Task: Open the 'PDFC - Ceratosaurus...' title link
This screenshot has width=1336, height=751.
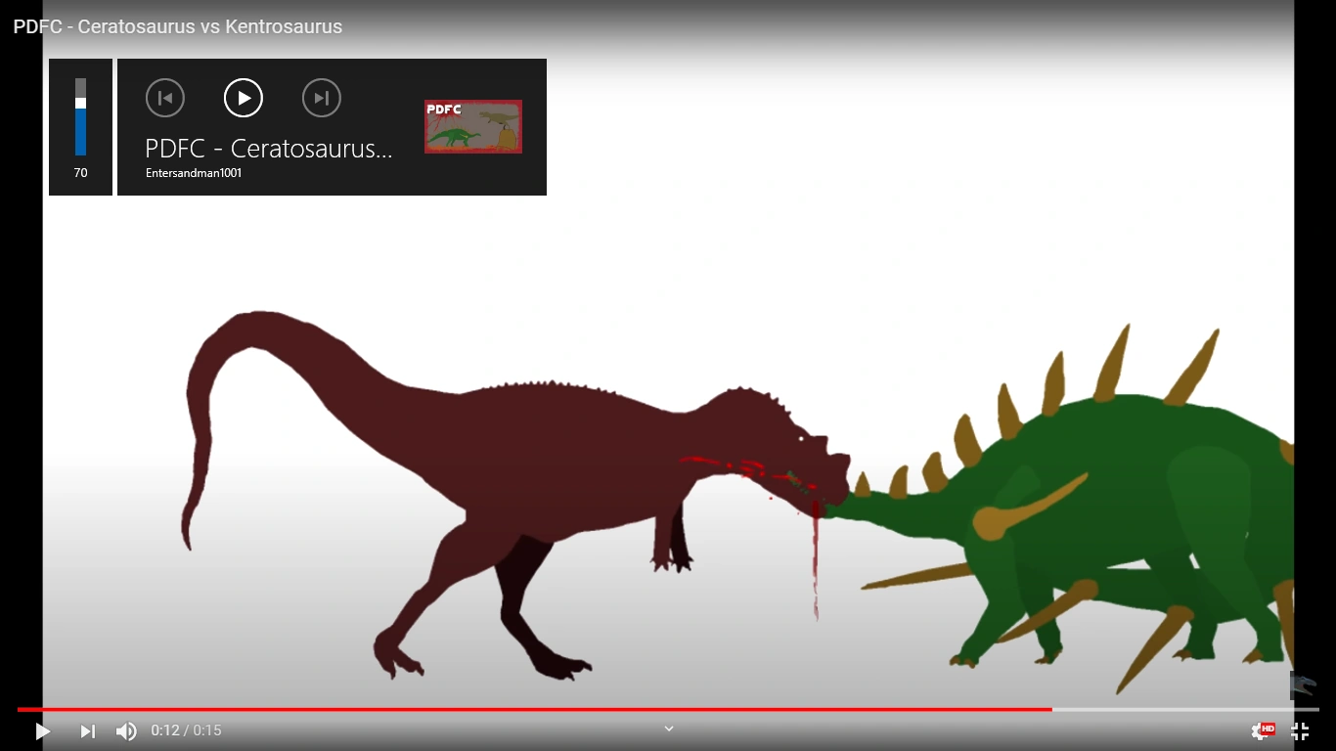Action: point(268,149)
